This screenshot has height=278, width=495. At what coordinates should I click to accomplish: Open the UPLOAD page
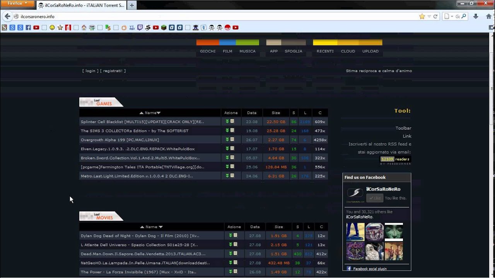coord(370,51)
